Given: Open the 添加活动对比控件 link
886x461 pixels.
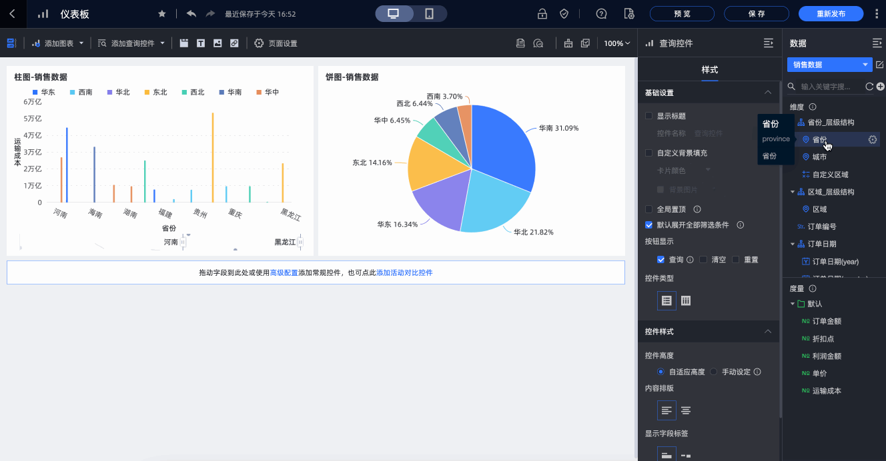Looking at the screenshot, I should pos(404,272).
